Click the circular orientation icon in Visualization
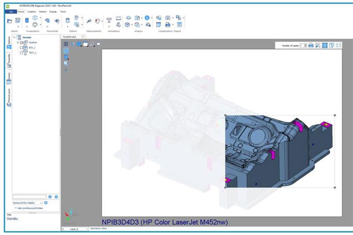 click(35, 24)
